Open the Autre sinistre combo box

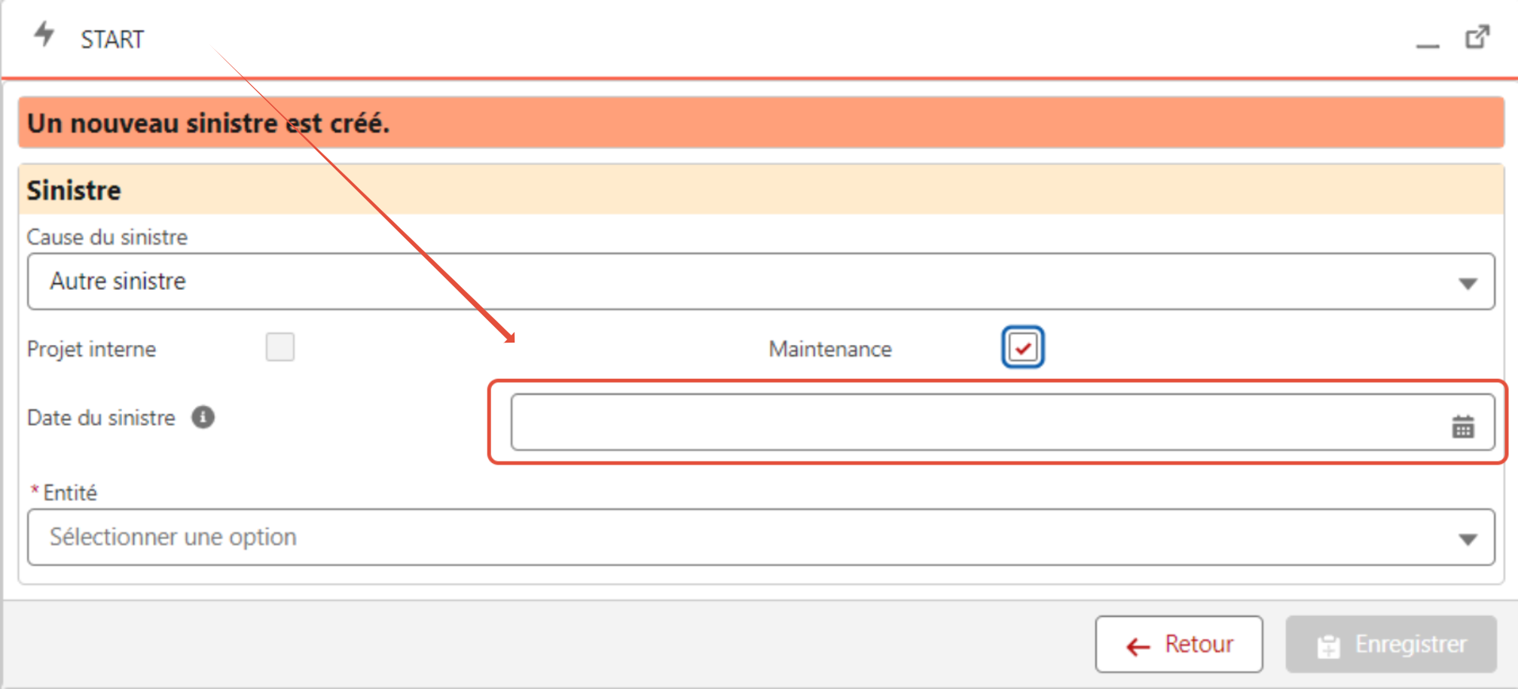coord(761,282)
